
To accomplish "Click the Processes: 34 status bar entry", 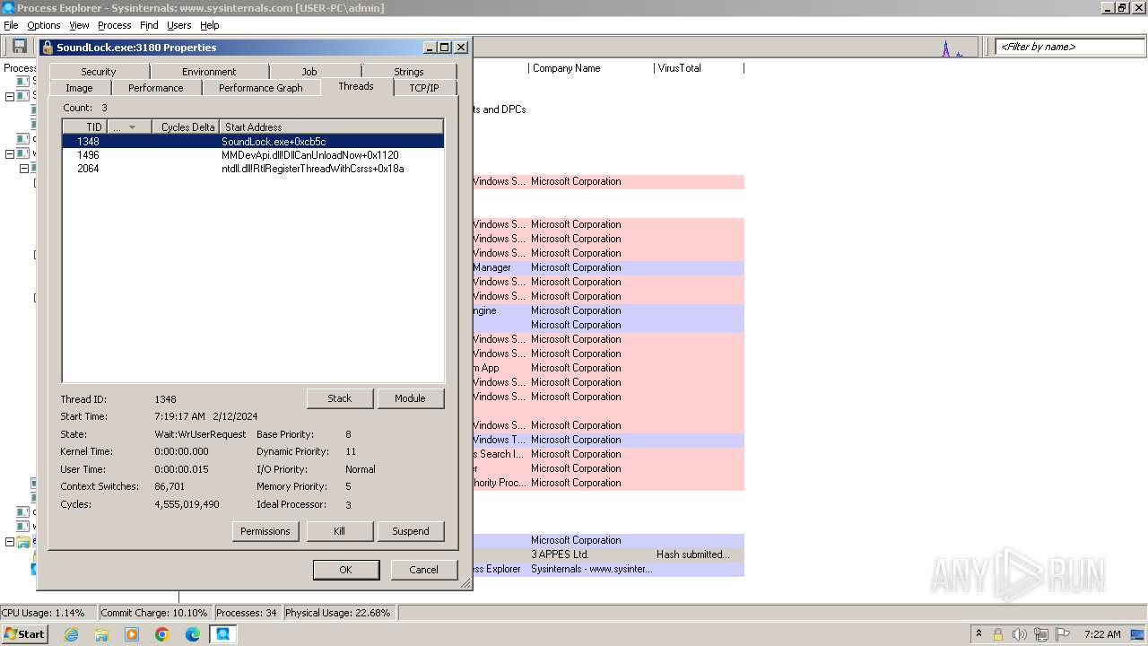I will tap(247, 613).
